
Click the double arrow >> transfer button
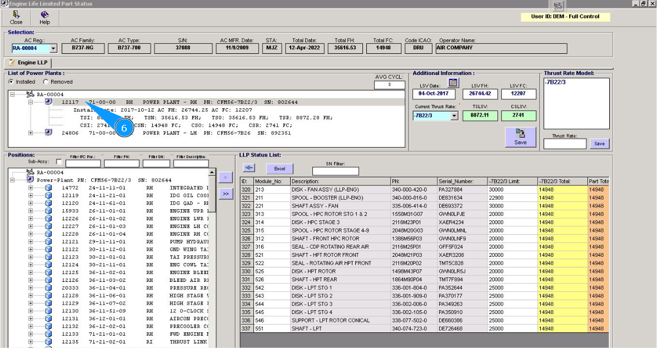tap(225, 194)
